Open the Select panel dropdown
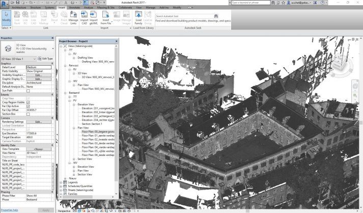Screen dimensions: 363x213 click(6, 28)
